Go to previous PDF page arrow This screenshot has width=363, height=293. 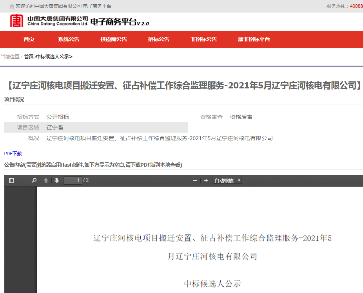click(x=46, y=180)
